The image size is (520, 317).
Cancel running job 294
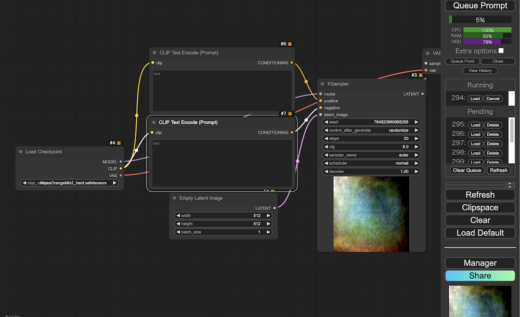tap(492, 99)
